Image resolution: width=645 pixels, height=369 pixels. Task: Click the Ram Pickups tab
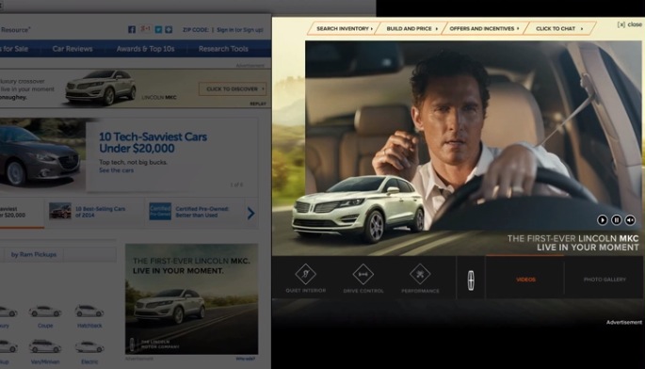click(34, 254)
